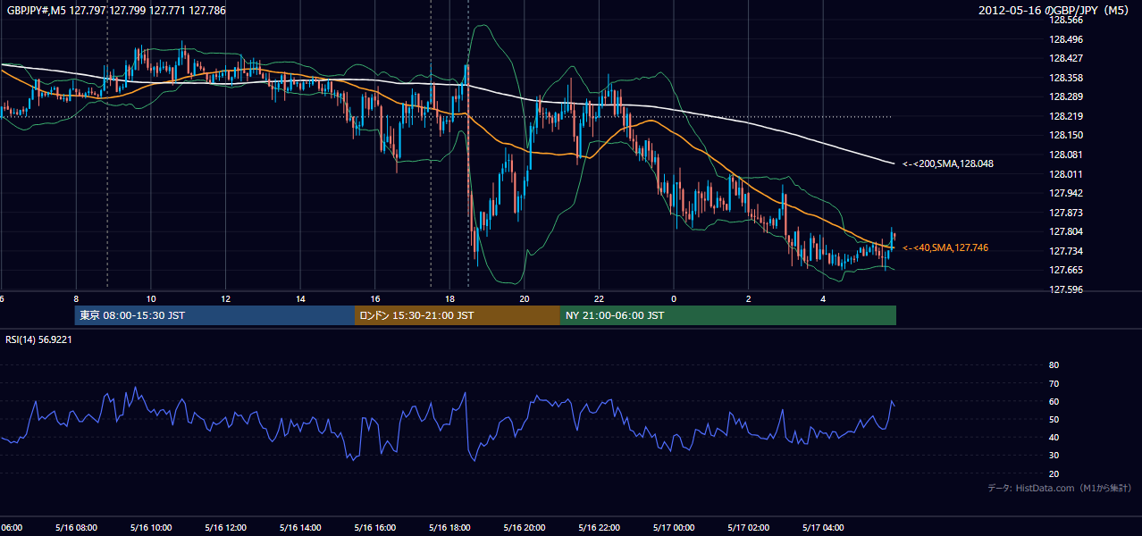The height and width of the screenshot is (536, 1142).
Task: Click the 5/16 18:00 date axis label
Action: tap(449, 528)
